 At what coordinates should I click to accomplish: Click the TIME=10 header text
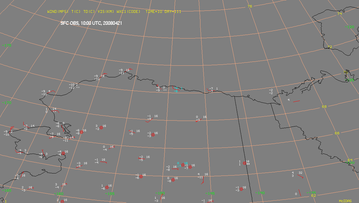pos(154,12)
